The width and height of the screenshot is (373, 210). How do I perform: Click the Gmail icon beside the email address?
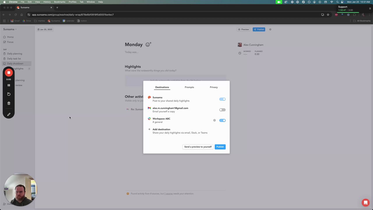[x=149, y=108]
